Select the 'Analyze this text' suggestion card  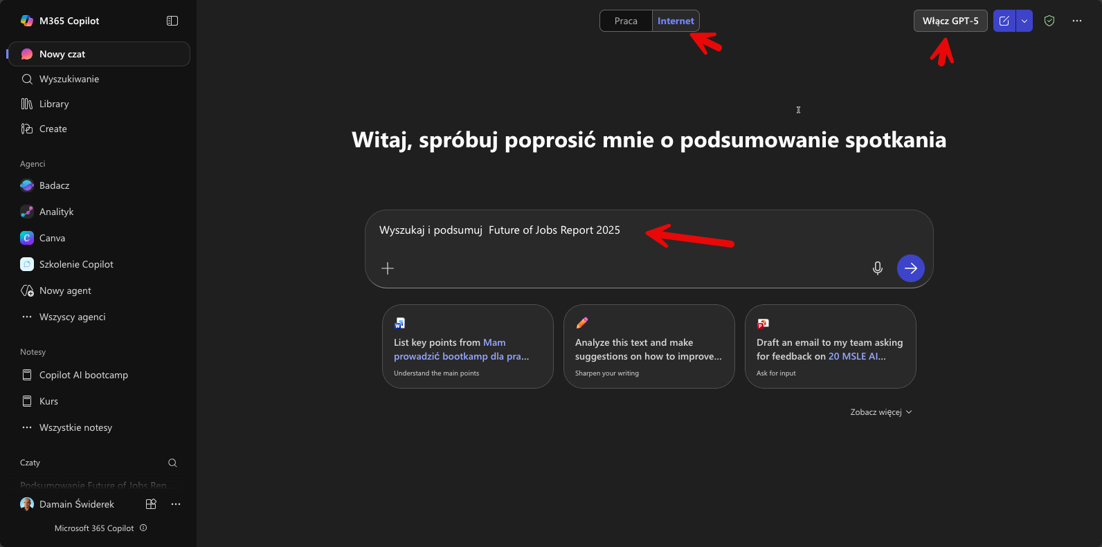tap(649, 346)
